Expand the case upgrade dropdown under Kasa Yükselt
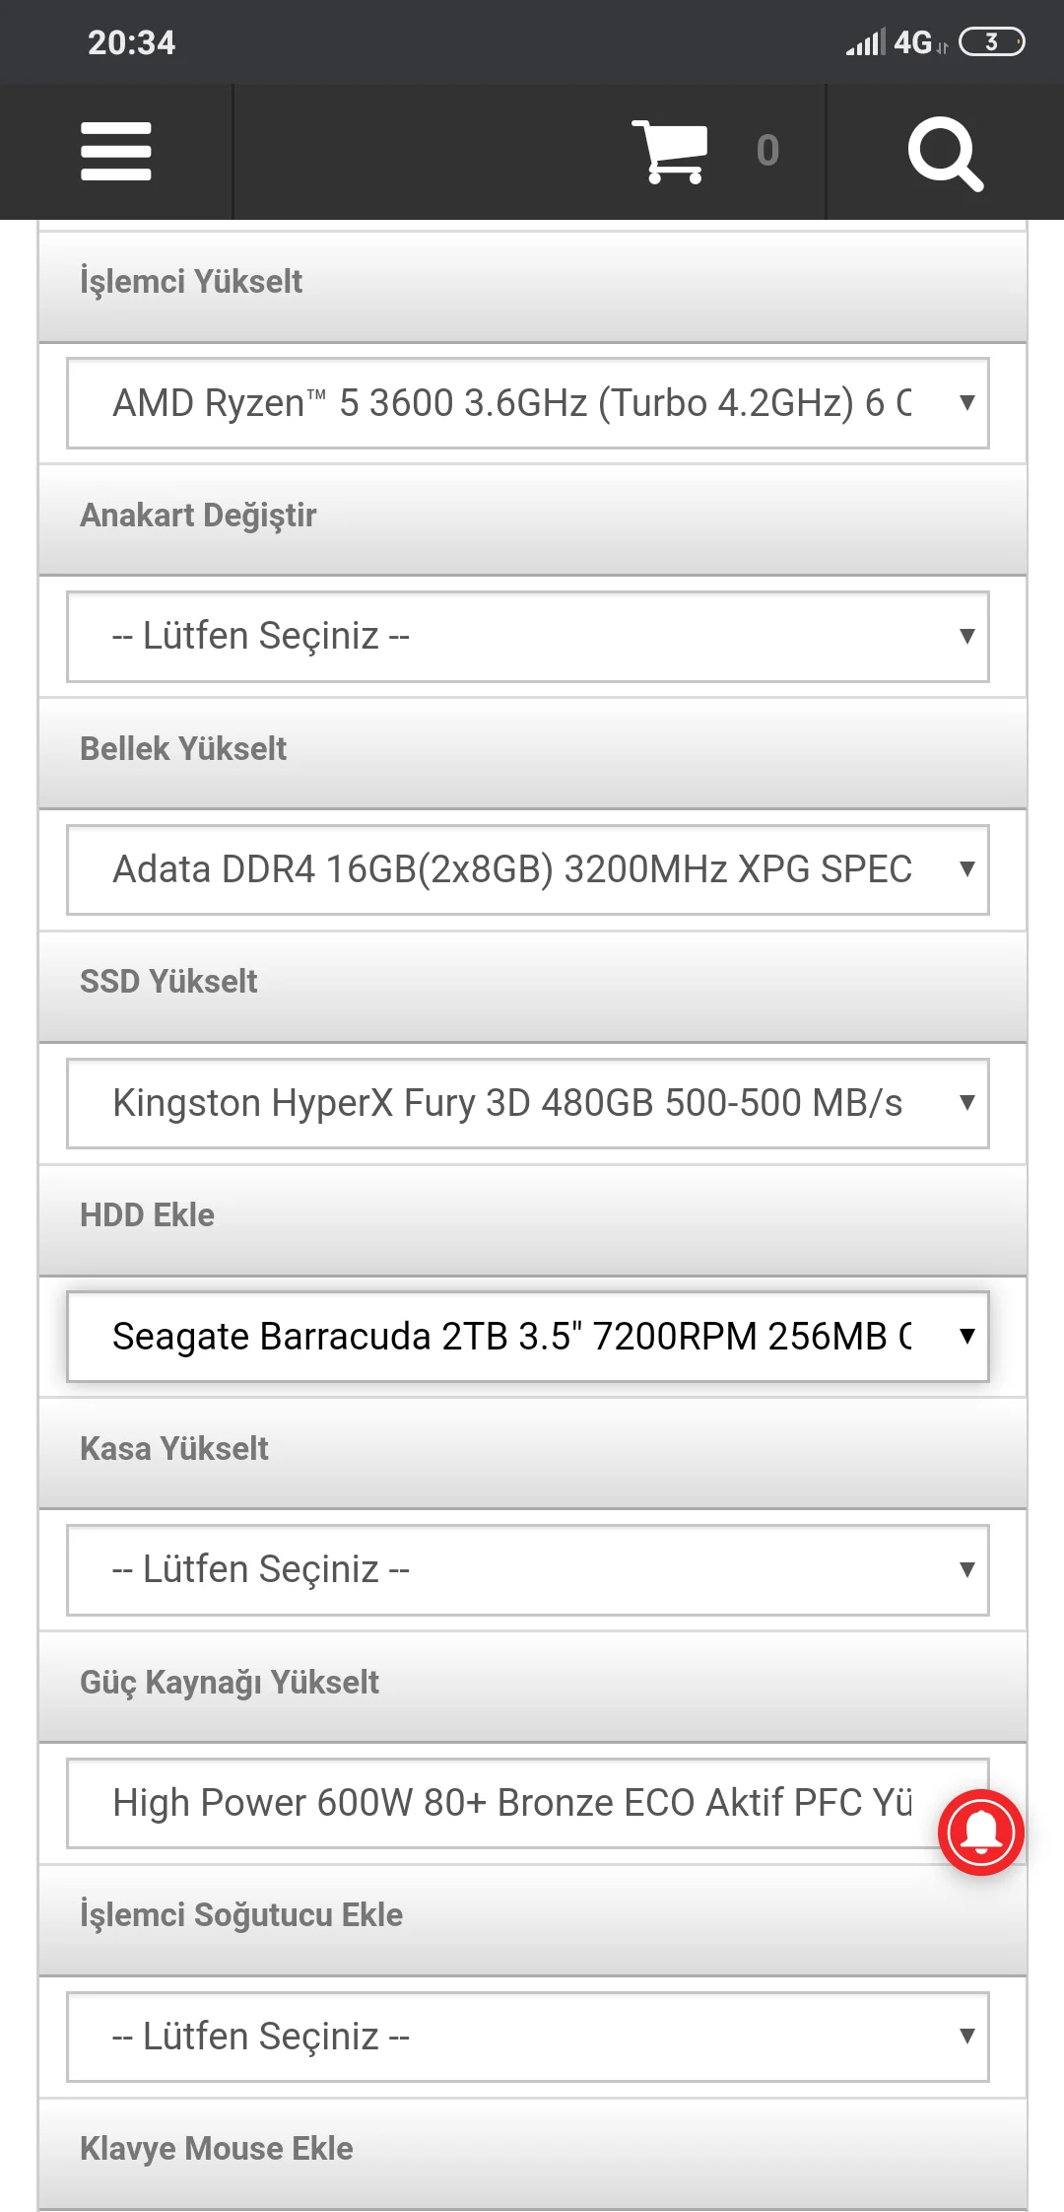1064x2212 pixels. click(x=528, y=1569)
